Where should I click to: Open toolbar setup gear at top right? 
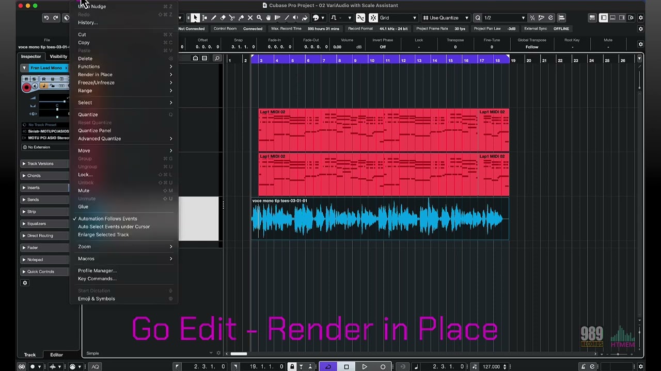[x=641, y=18]
